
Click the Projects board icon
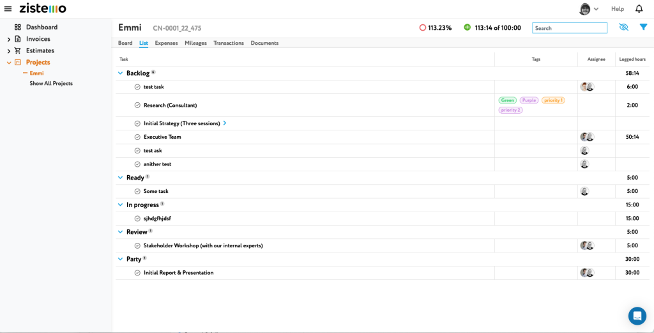click(x=17, y=62)
